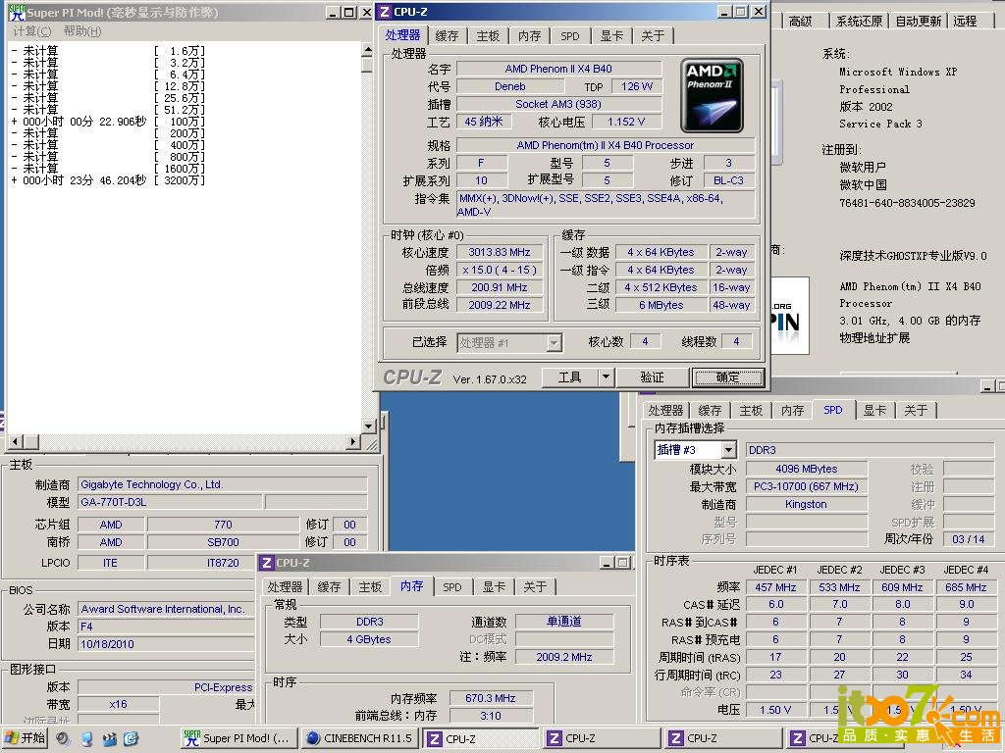Select 处理器 tab in SPD CPU-Z window
Screen dimensions: 1005x753
point(665,411)
